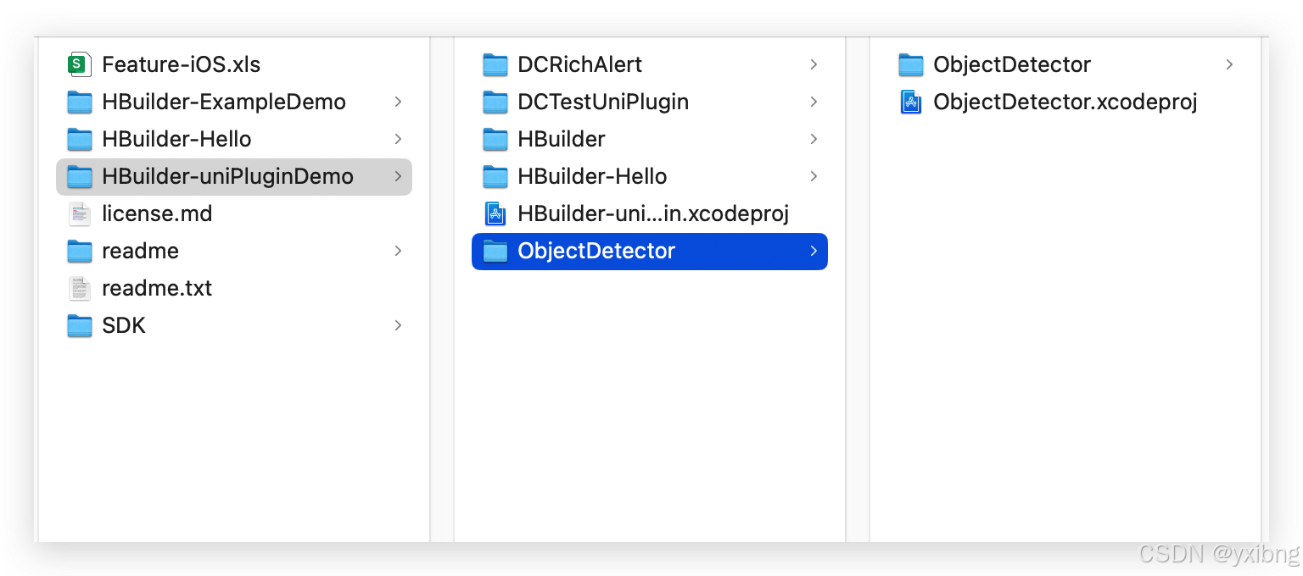Expand the readme folder chevron
Screen dimensions: 1303x576
click(398, 251)
